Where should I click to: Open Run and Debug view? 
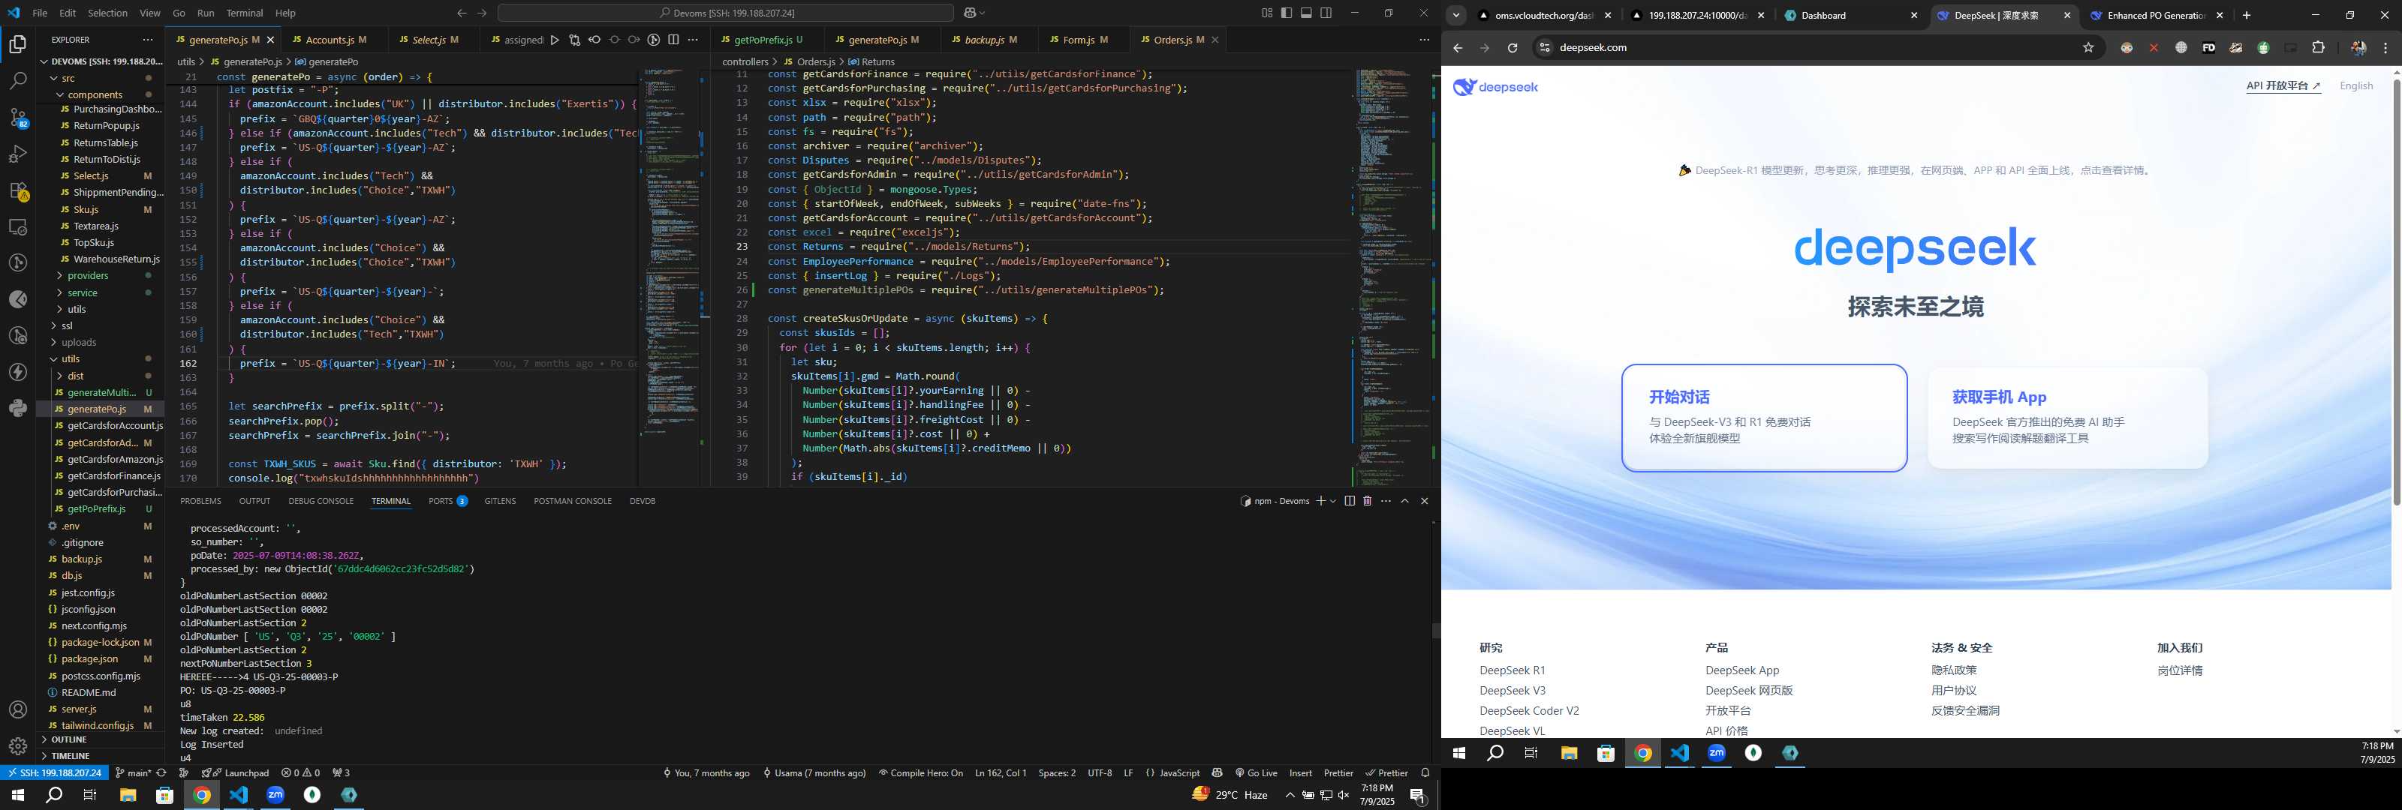coord(18,154)
